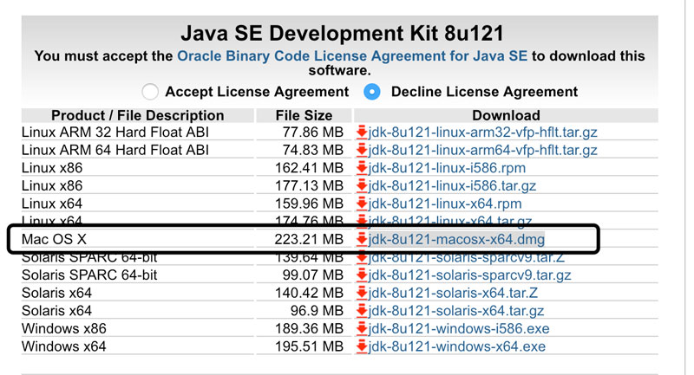Click red arrow icon beside windows-x64.exe
This screenshot has height=375, width=694.
(x=362, y=346)
